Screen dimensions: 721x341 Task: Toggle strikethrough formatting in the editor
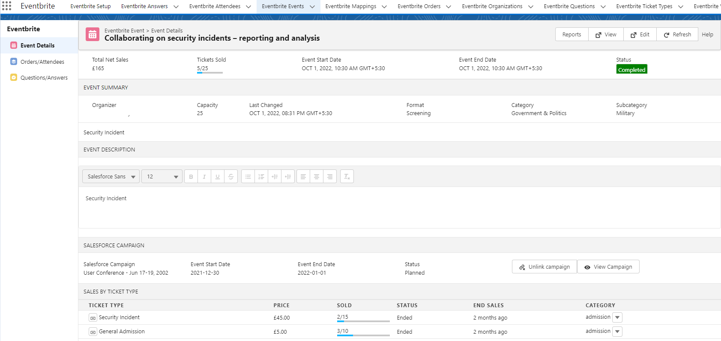(231, 176)
